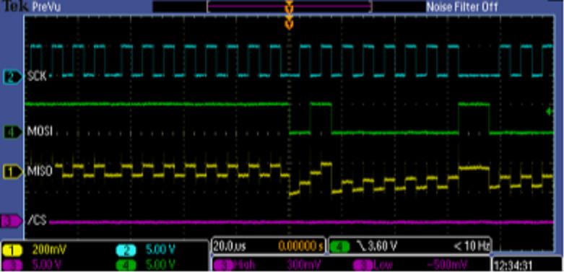Select the magenta channel 3 badge in readout
The image size is (564, 272).
pos(12,266)
